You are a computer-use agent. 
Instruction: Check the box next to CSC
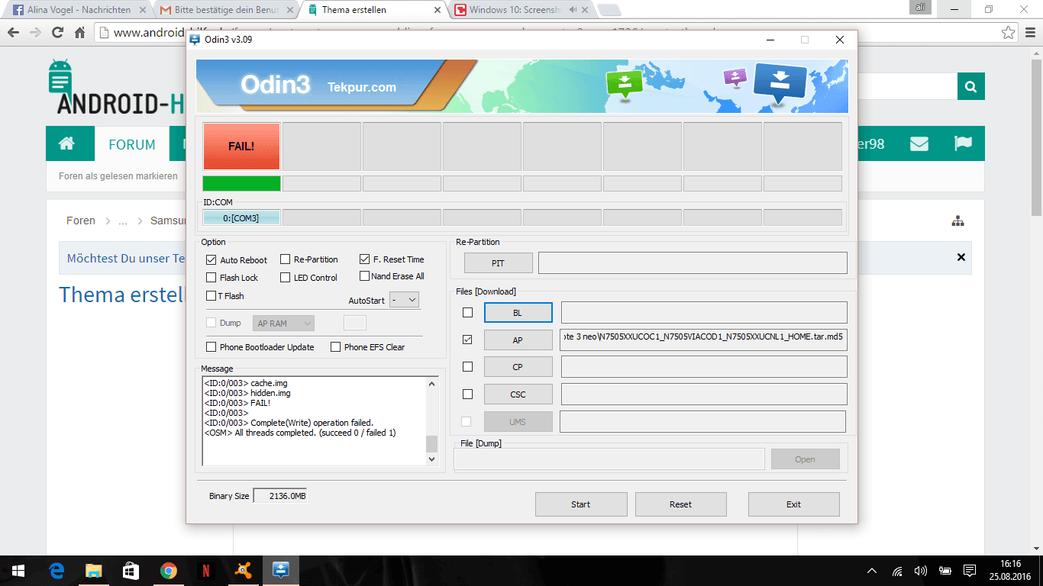point(467,394)
